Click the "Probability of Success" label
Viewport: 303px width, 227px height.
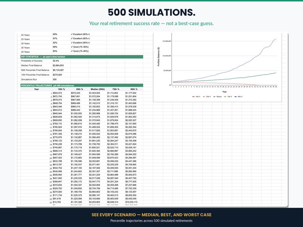(32, 61)
